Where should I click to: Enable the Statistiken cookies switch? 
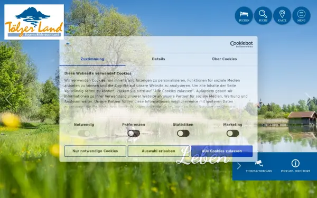[183, 134]
